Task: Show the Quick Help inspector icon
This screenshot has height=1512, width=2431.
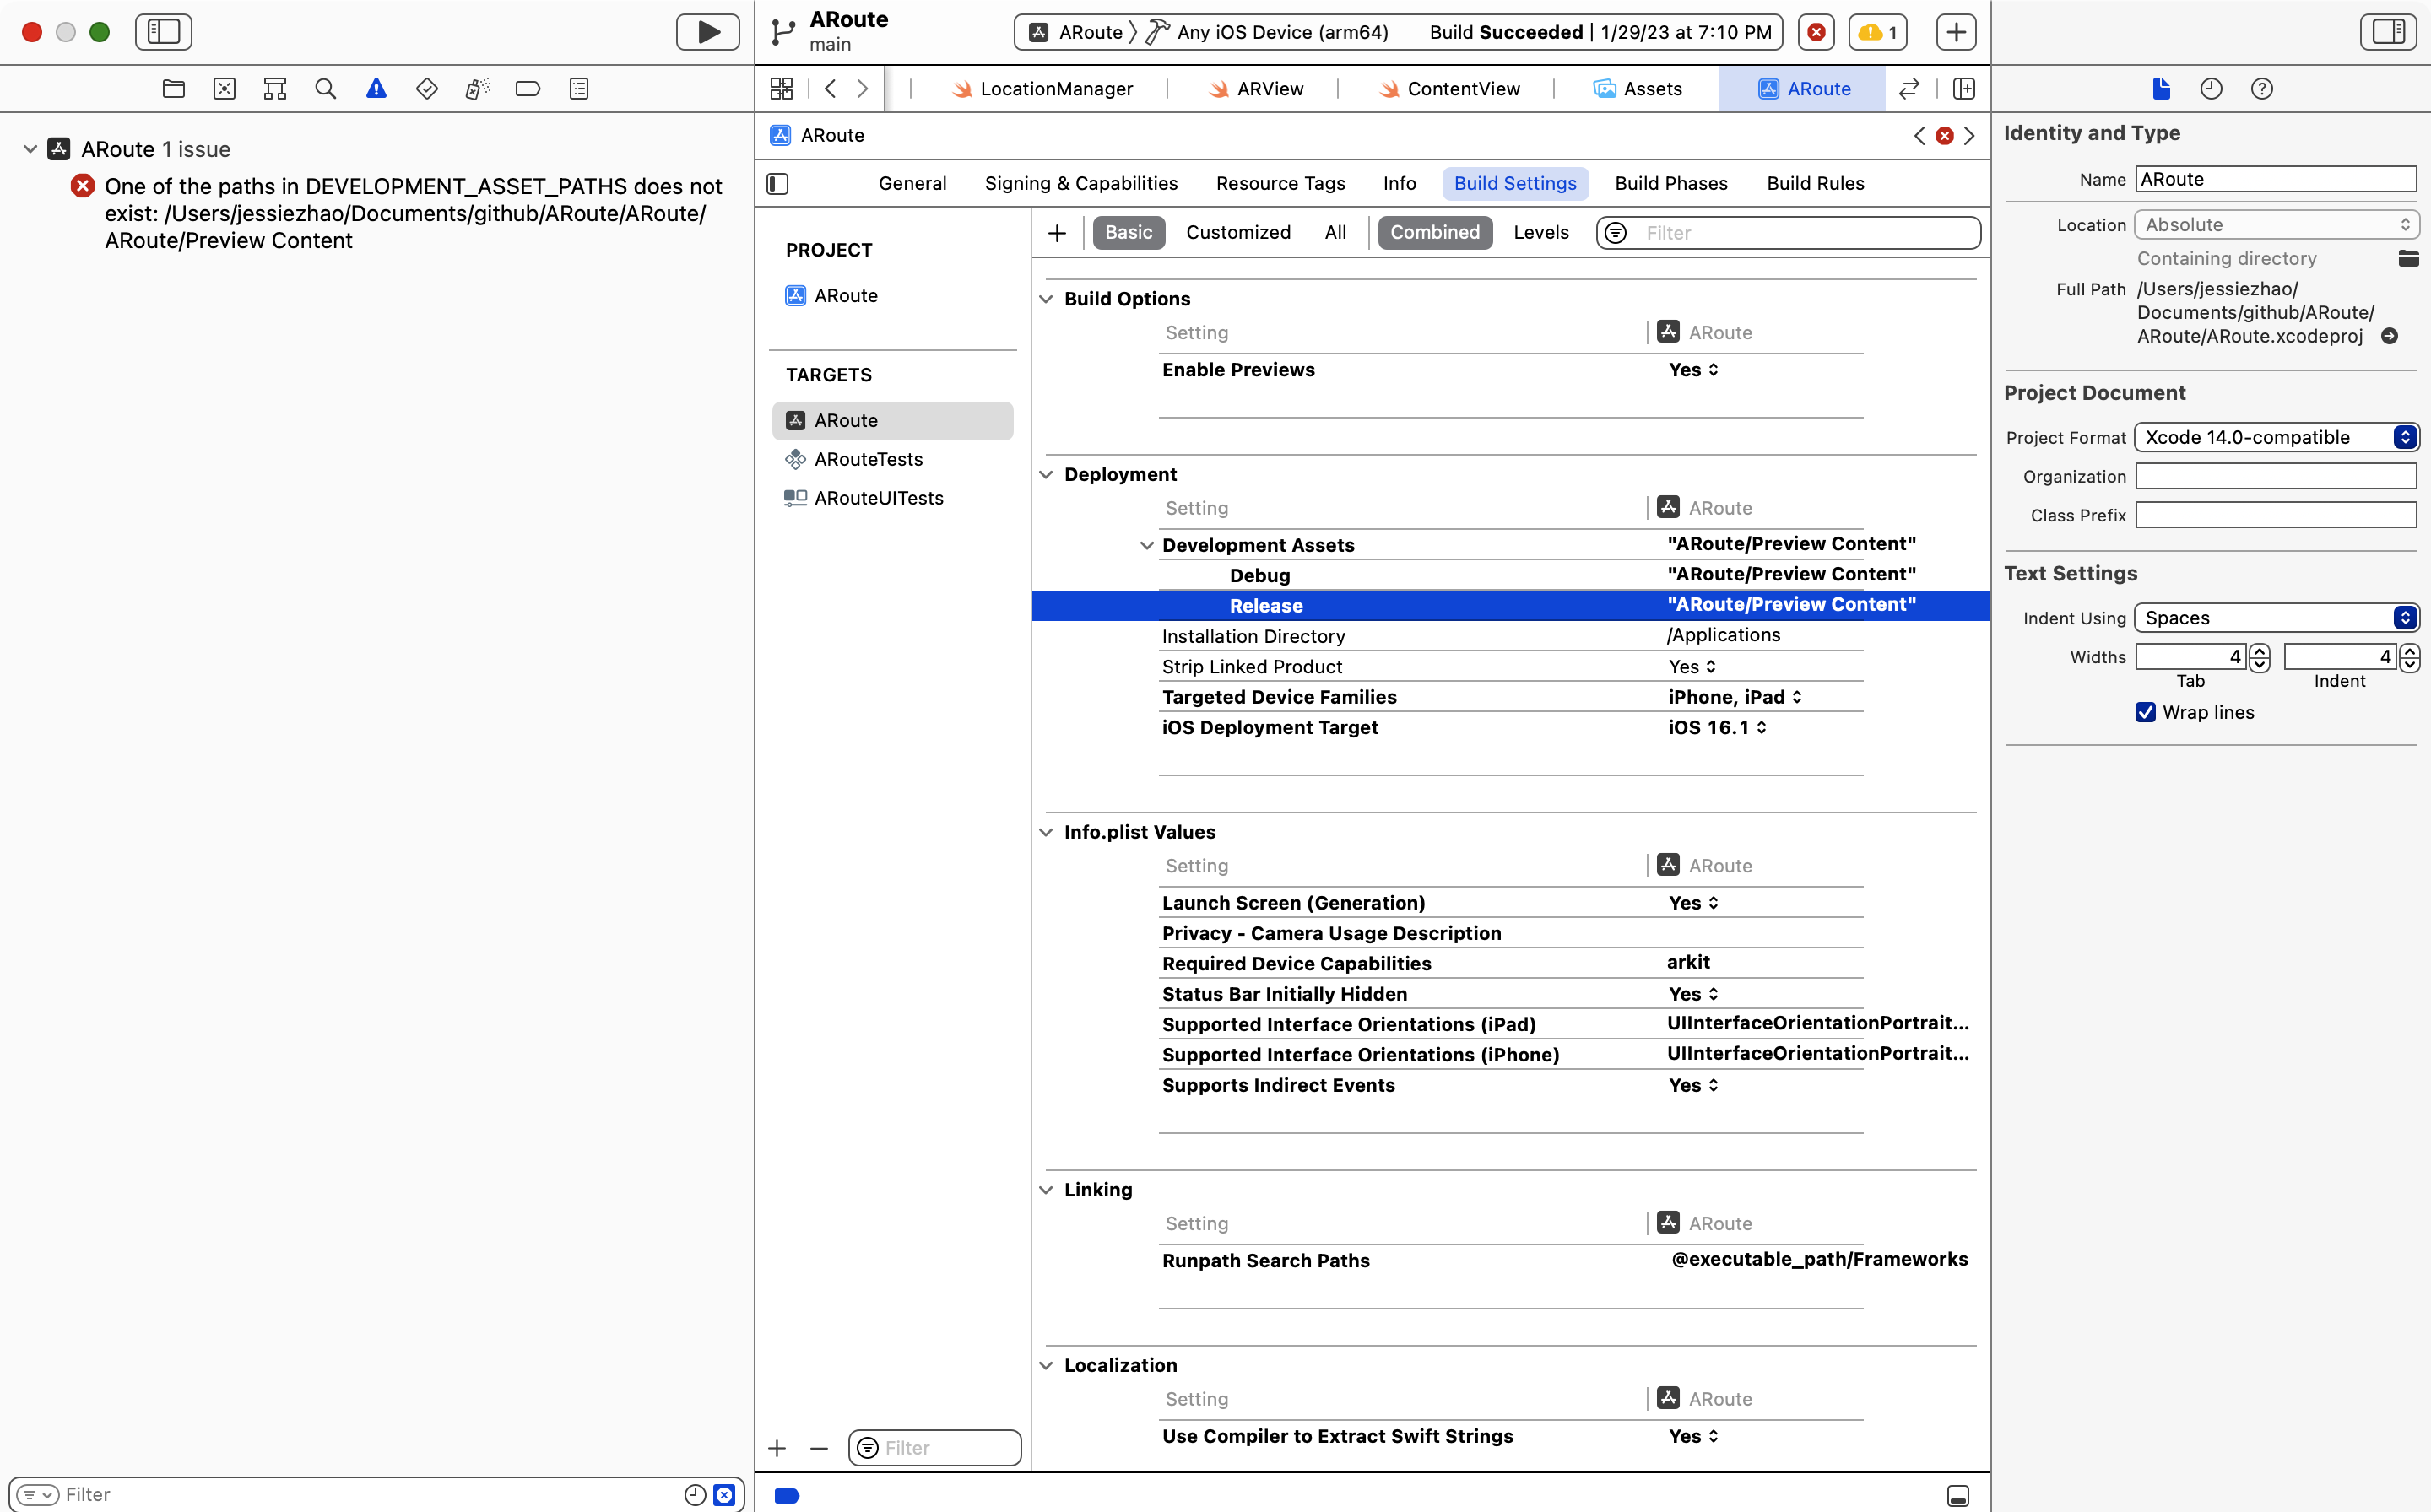Action: [2261, 89]
